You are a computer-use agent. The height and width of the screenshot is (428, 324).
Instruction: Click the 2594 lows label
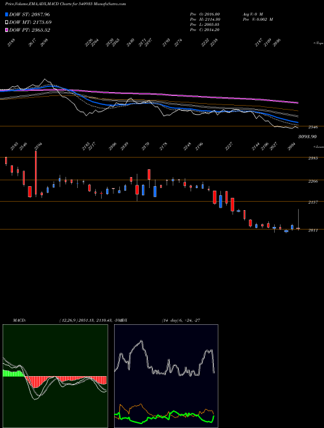pos(38,147)
